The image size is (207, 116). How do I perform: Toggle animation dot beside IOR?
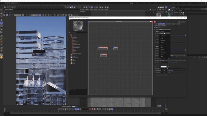tap(155, 62)
